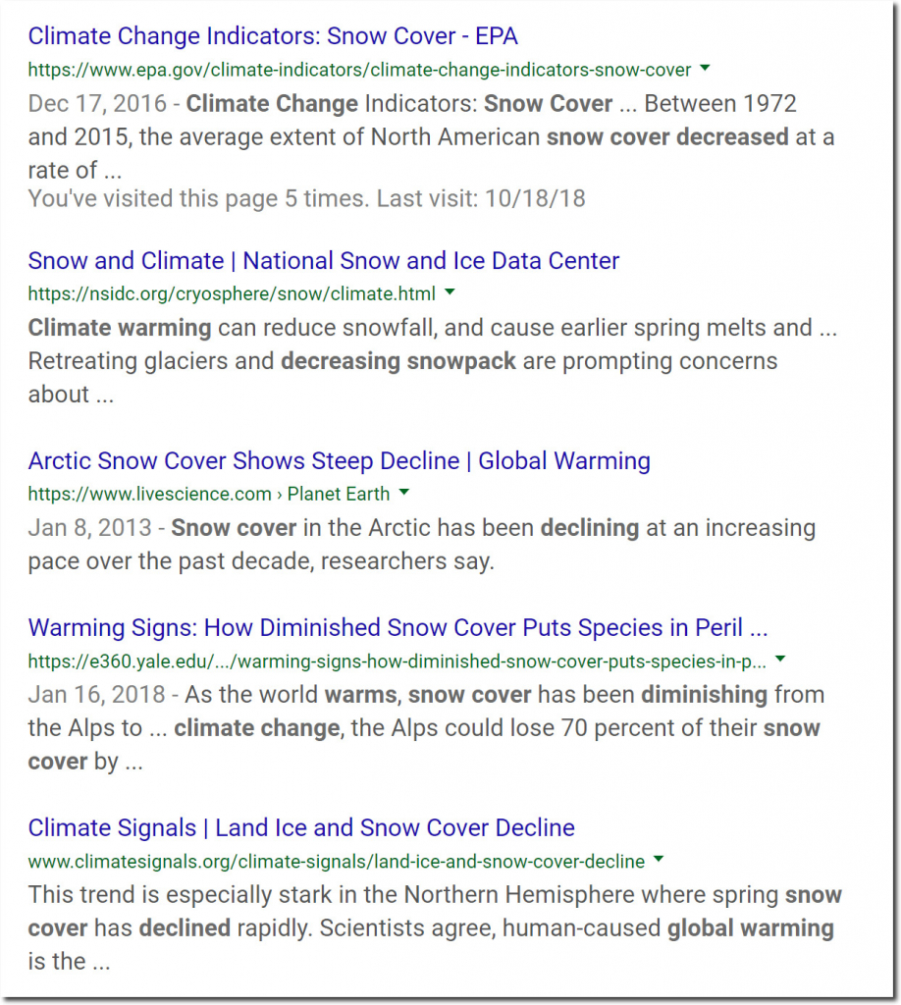Click the green epa.gov climate-indicators URL
Screen dimensions: 901x1005
click(359, 70)
